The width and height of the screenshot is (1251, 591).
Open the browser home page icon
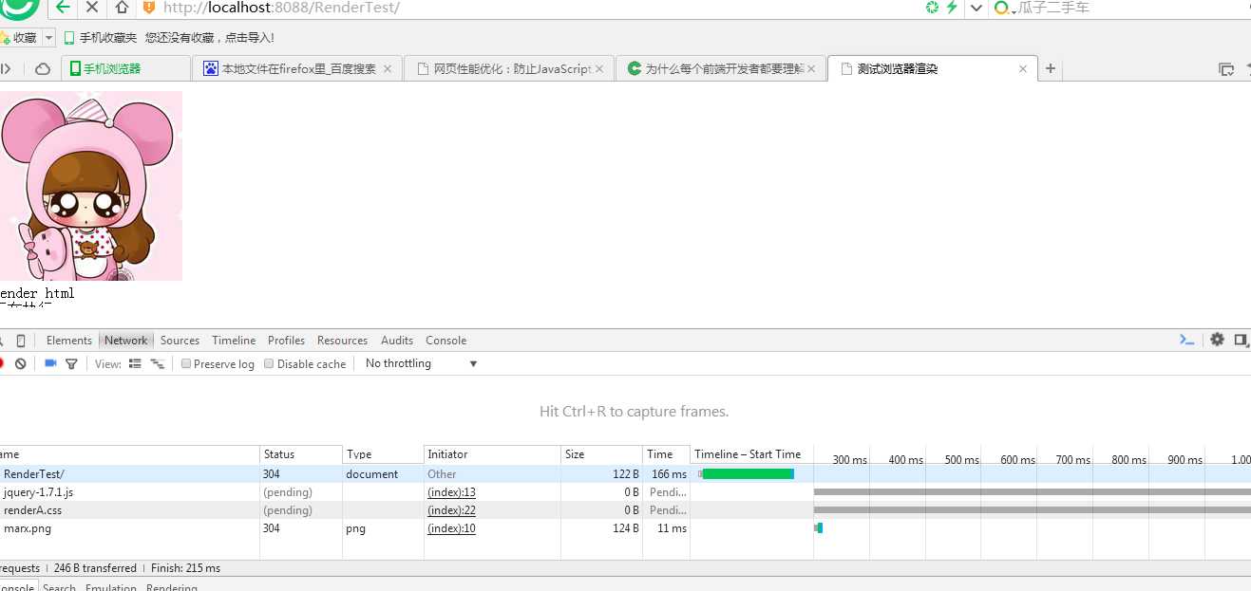click(122, 7)
